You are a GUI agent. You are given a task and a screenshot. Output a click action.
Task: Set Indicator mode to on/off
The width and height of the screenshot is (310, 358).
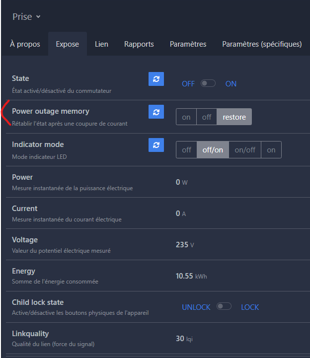click(x=245, y=150)
